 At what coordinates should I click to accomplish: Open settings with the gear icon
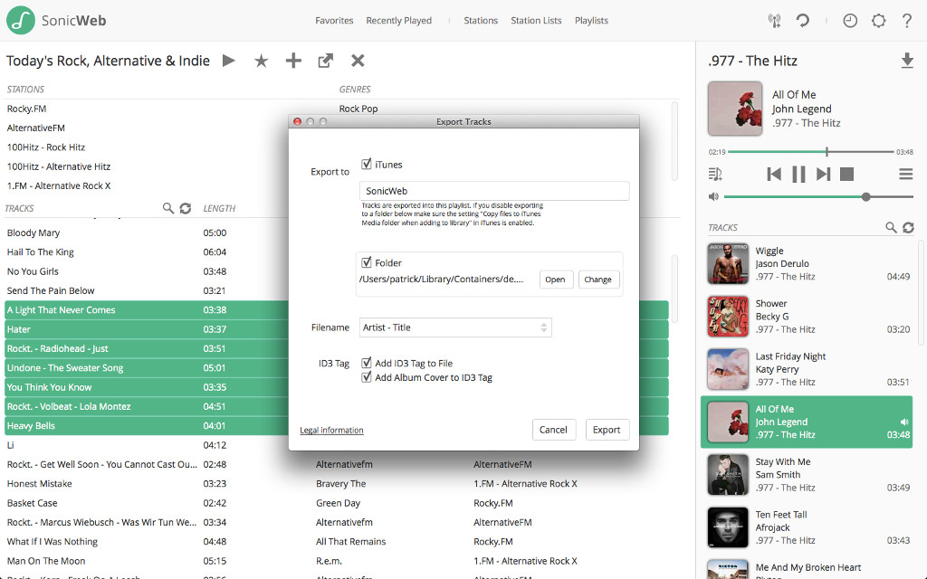coord(878,20)
